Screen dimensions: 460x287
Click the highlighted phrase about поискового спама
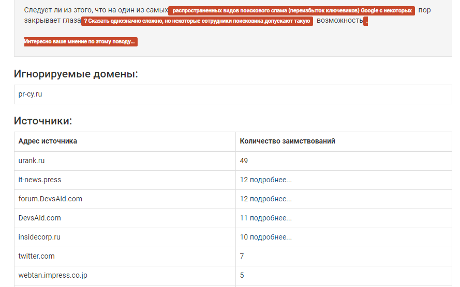tap(291, 11)
